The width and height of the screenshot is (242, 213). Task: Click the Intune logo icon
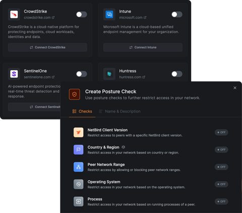point(109,15)
